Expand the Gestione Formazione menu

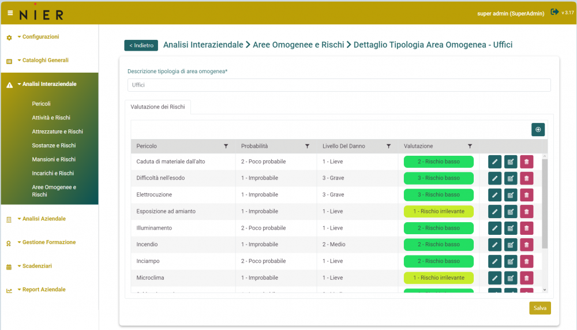click(48, 242)
